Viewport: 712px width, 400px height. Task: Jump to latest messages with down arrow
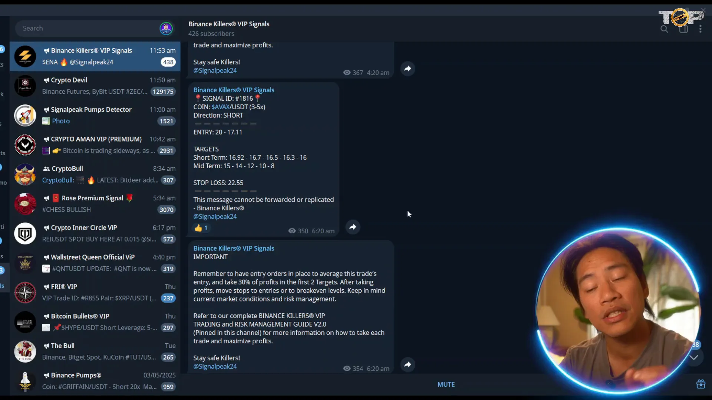(694, 357)
